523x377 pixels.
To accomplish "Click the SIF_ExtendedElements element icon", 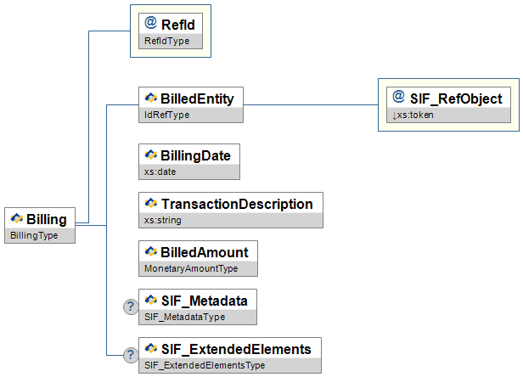I will (x=151, y=349).
